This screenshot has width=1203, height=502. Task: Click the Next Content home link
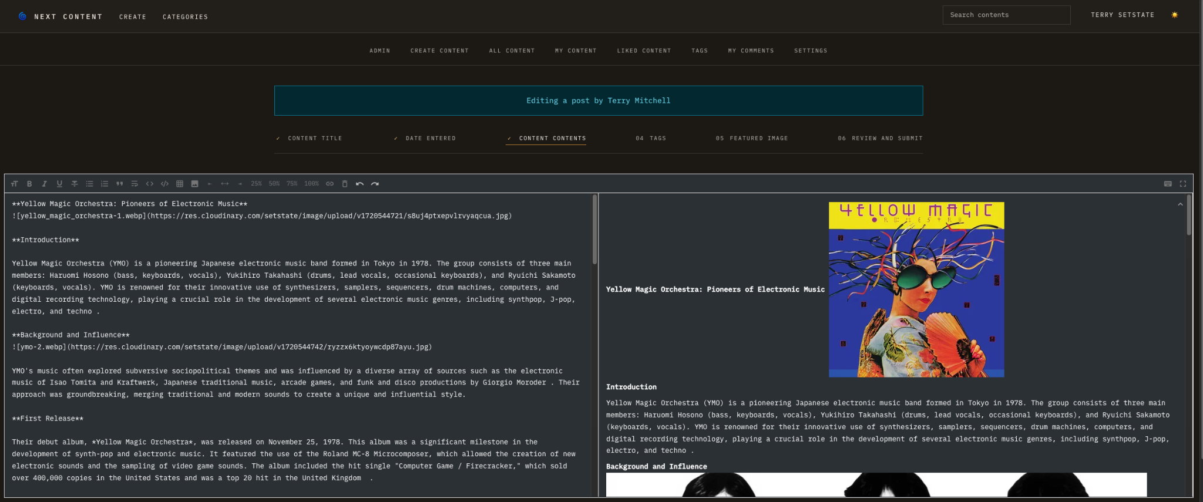point(68,17)
